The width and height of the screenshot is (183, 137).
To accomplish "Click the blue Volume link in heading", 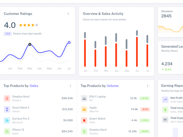I will click(113, 86).
